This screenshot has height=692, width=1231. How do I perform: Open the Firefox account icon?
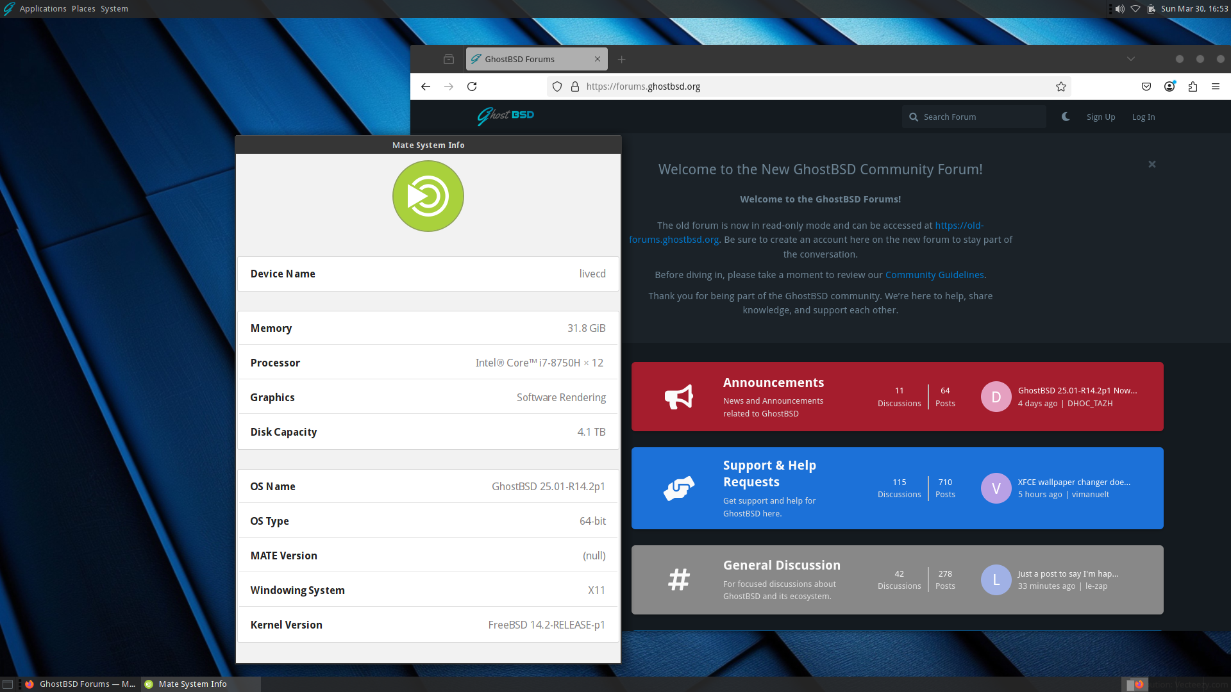point(1169,86)
